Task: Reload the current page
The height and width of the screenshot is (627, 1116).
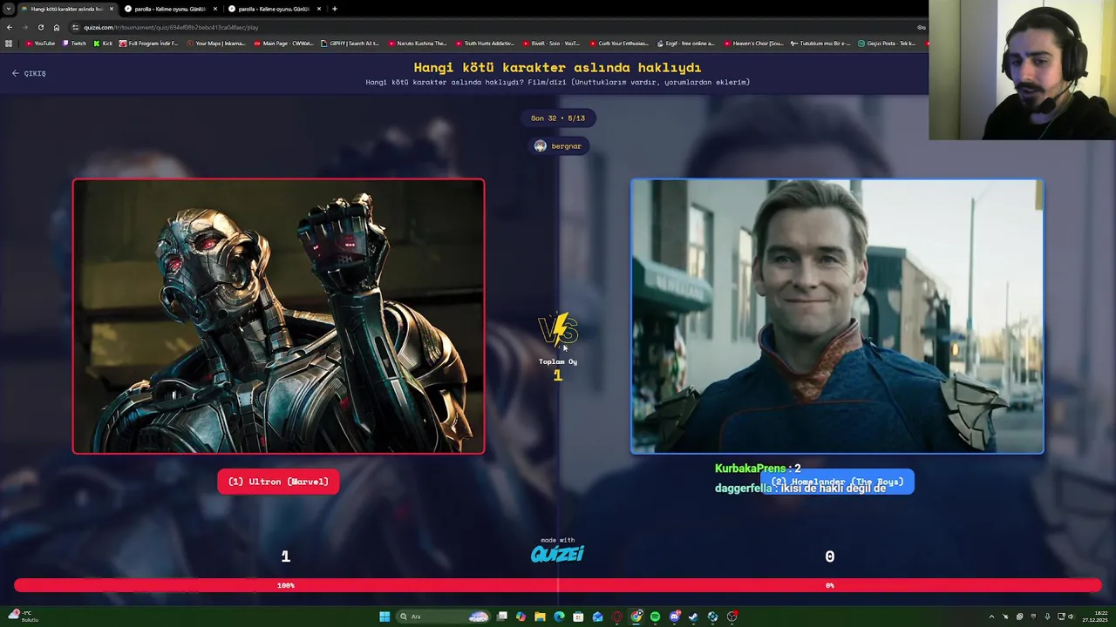Action: [40, 27]
